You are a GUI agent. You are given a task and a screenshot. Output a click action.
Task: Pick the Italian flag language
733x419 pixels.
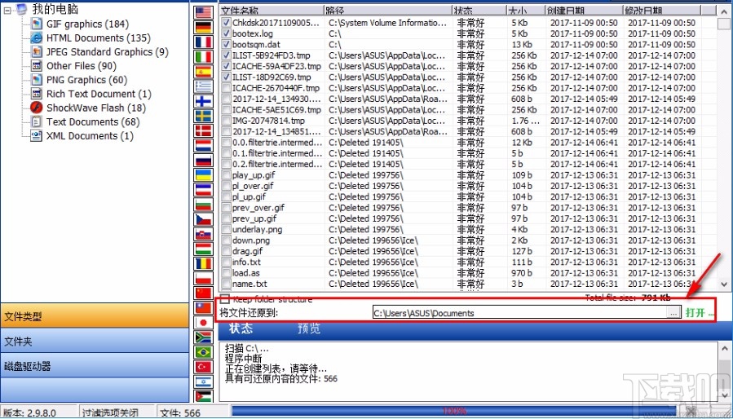tap(204, 57)
